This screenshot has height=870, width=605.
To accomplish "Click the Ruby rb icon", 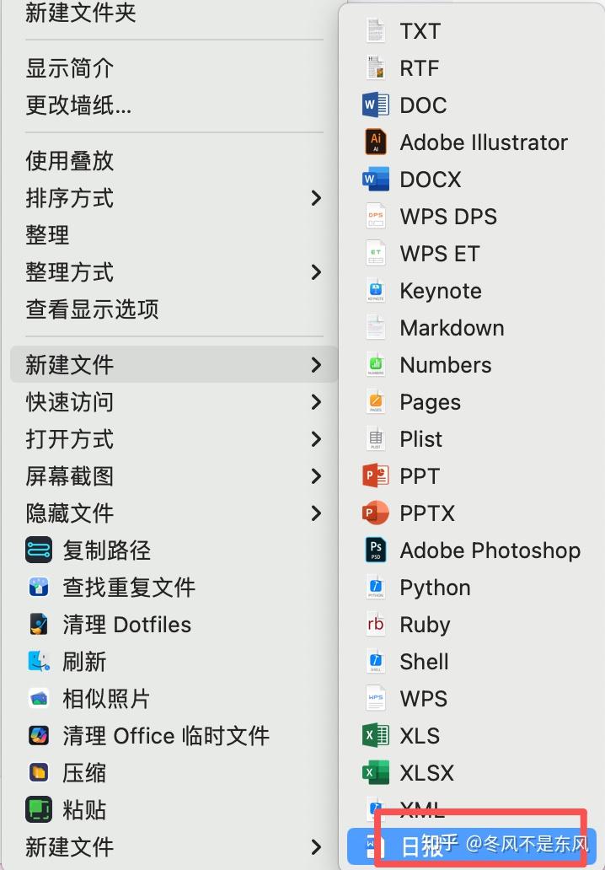I will point(376,624).
